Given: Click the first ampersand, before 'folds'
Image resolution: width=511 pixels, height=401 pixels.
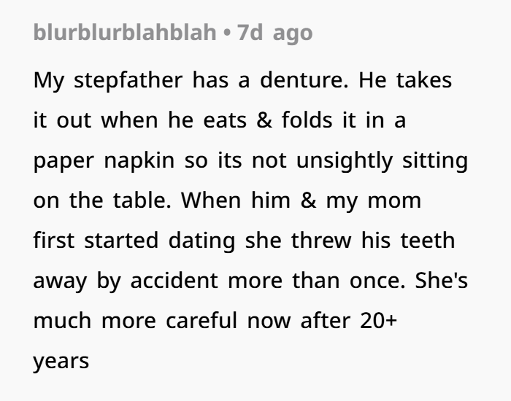Looking at the screenshot, I should [264, 120].
